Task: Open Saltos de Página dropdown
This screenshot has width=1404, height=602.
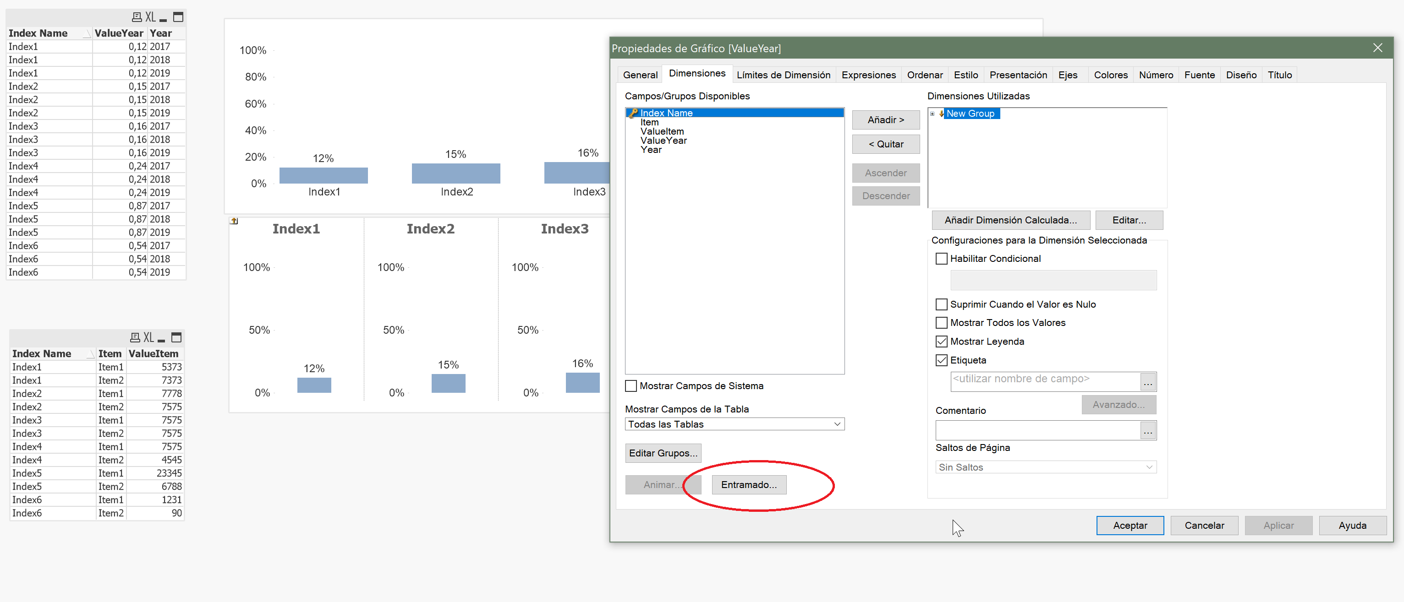Action: click(1149, 467)
